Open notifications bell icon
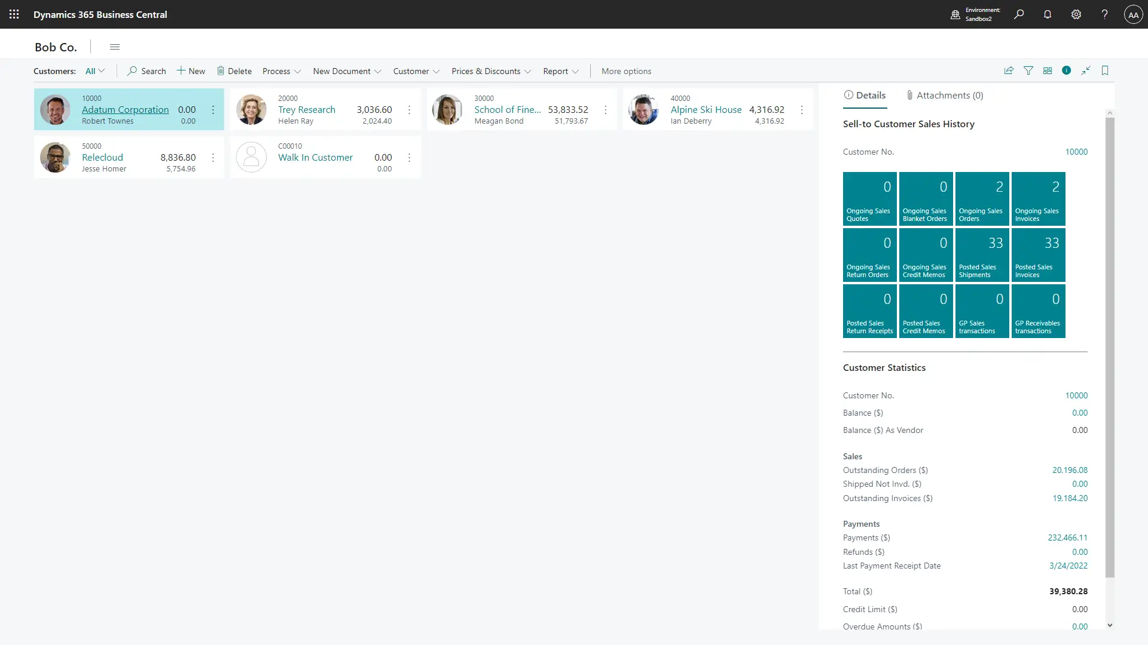The image size is (1148, 645). 1048,14
